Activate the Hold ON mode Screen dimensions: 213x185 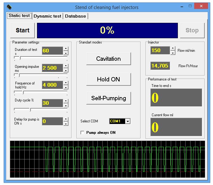pos(109,79)
